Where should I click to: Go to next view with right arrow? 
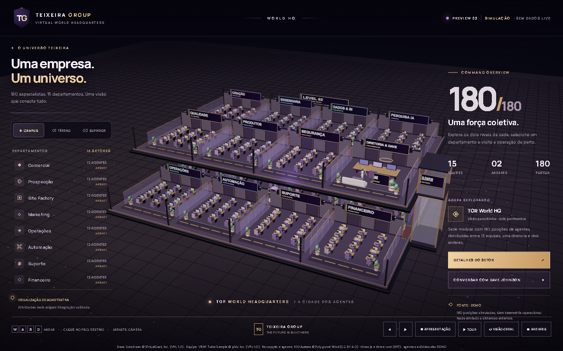click(x=405, y=329)
